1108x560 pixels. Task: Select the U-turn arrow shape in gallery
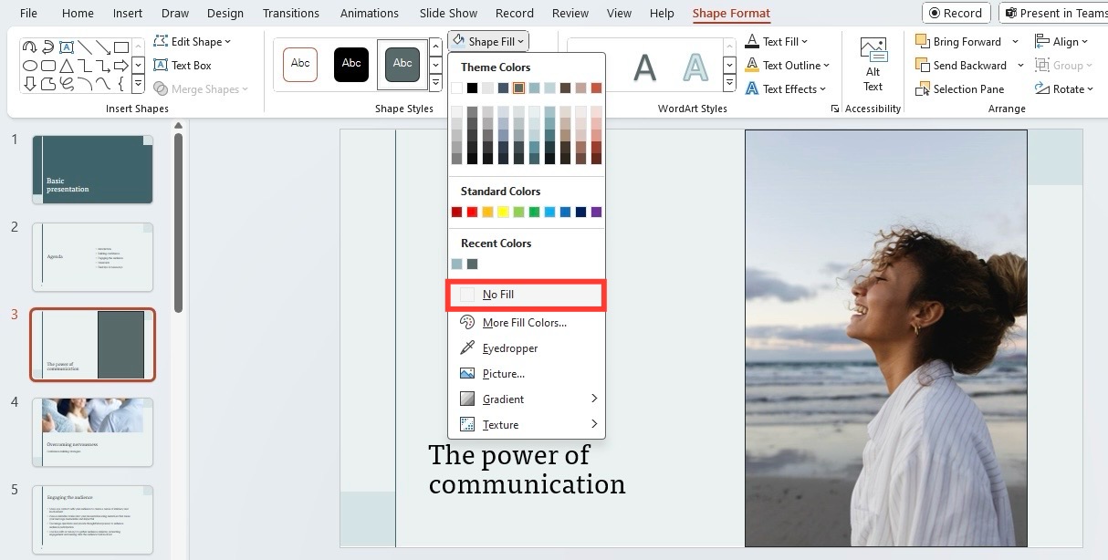point(30,47)
